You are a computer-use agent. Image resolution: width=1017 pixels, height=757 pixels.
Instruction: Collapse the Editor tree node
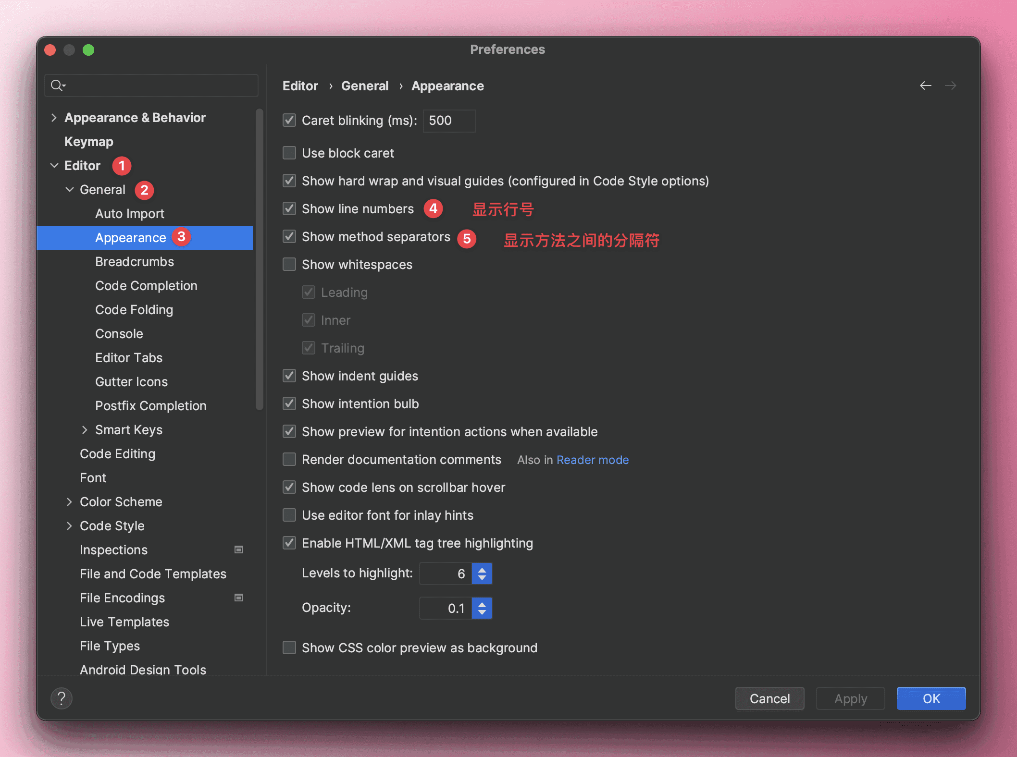(54, 166)
